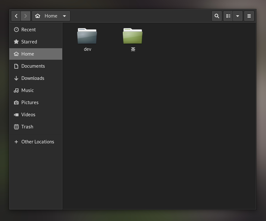
Task: Open the search tool
Action: coord(217,16)
